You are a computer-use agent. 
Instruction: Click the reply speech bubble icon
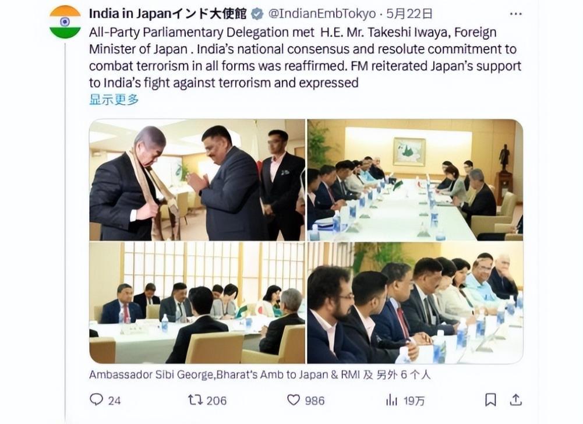point(96,400)
